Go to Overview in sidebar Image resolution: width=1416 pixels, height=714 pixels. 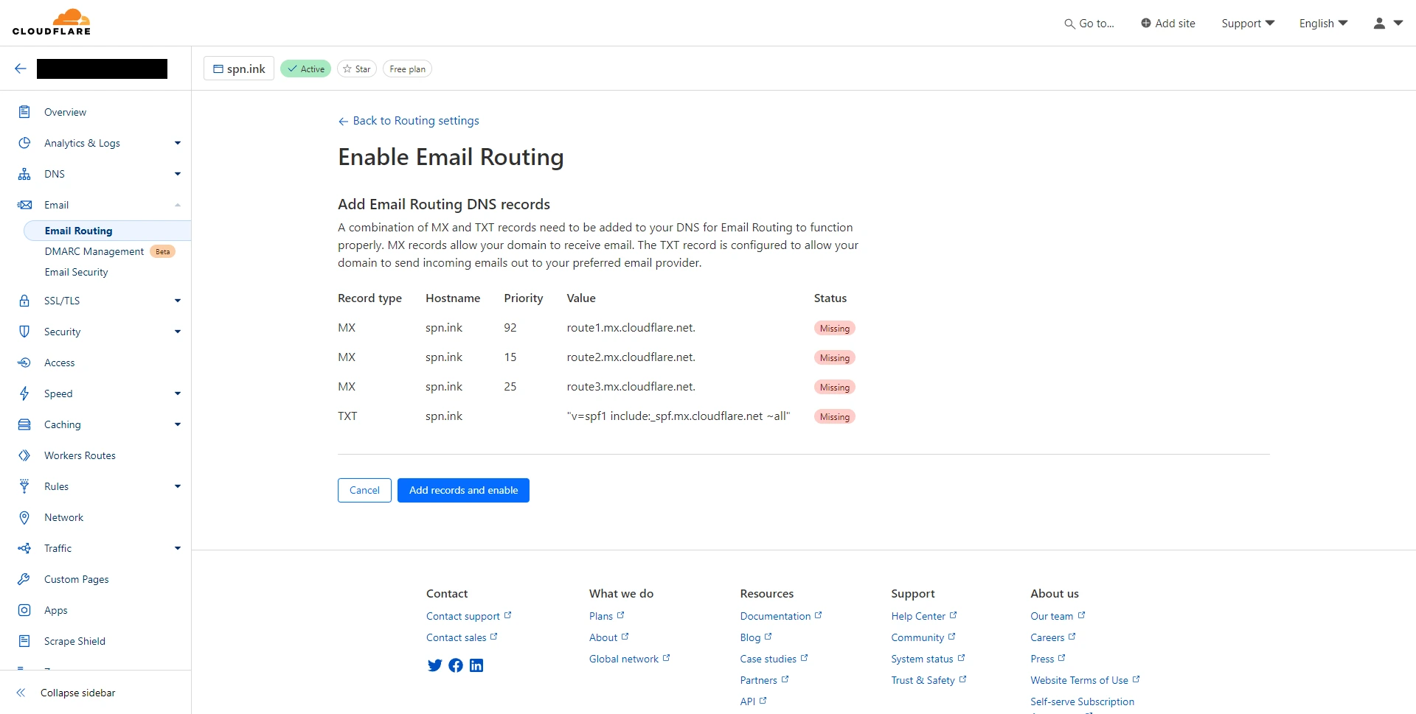point(65,112)
